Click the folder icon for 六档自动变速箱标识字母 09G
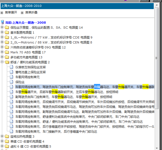162x150 pixels. tap(7, 47)
